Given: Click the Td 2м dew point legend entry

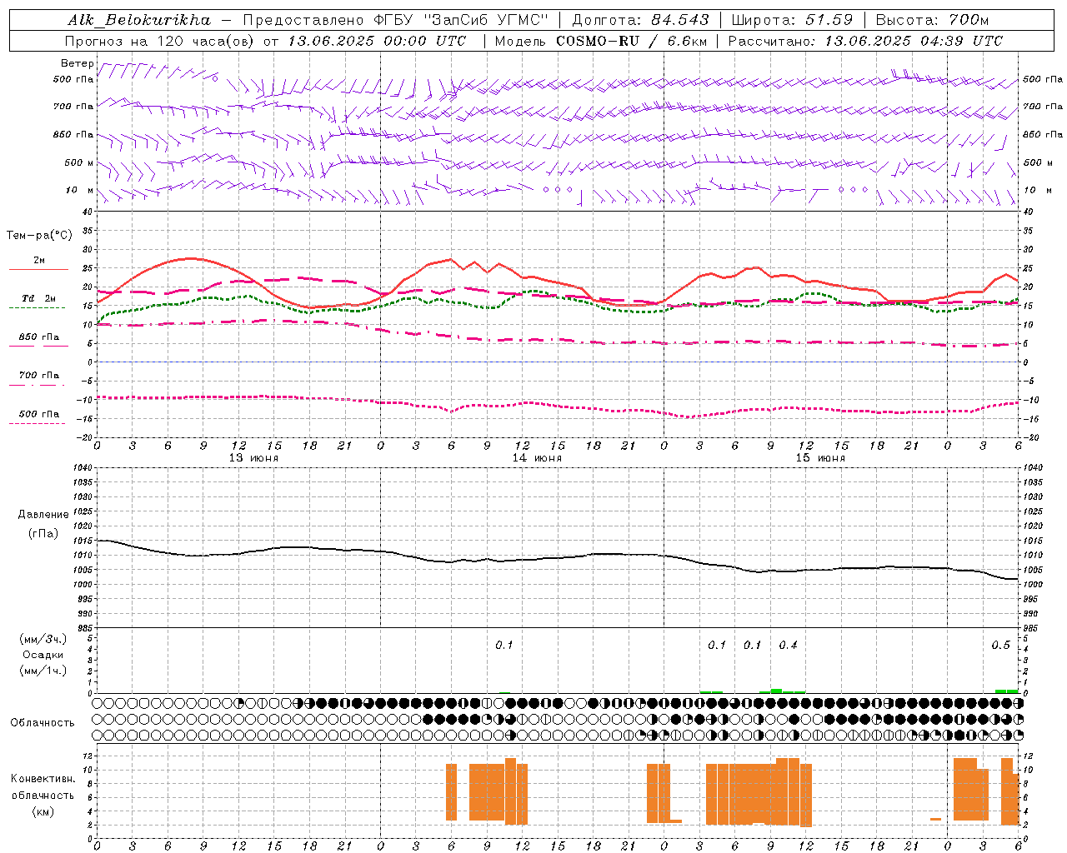Looking at the screenshot, I should (x=39, y=298).
